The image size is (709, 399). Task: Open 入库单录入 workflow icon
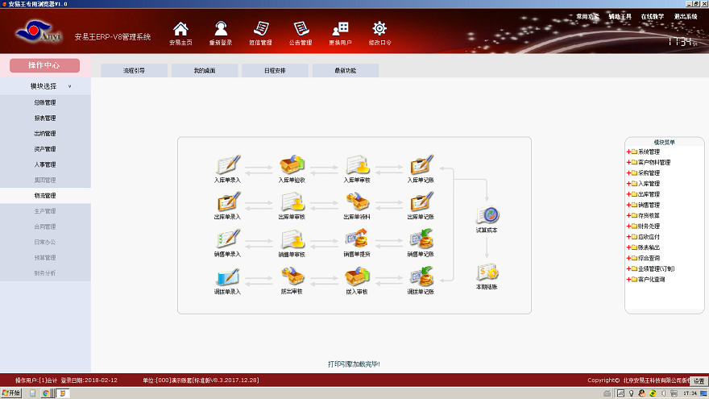pyautogui.click(x=227, y=164)
